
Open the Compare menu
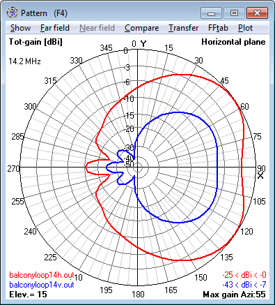click(x=141, y=28)
